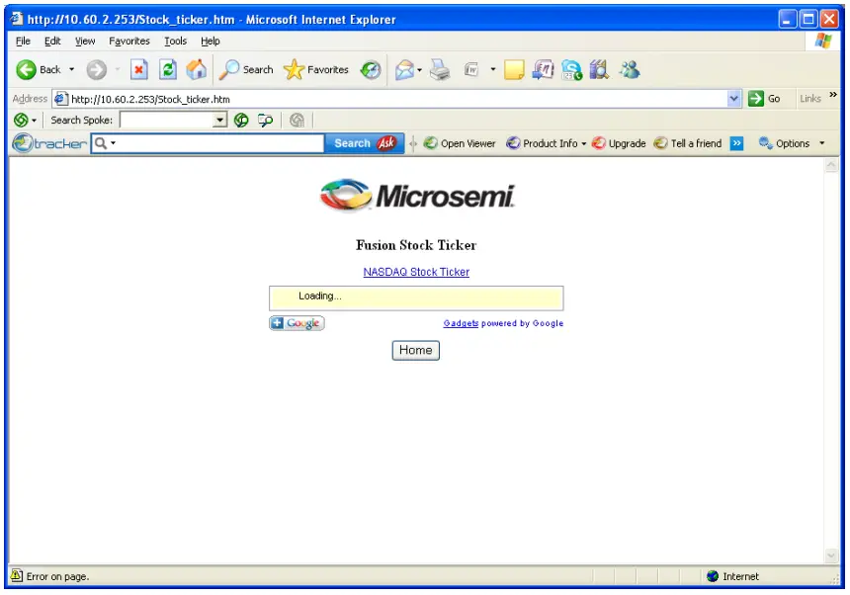Click the Research books icon

[599, 70]
